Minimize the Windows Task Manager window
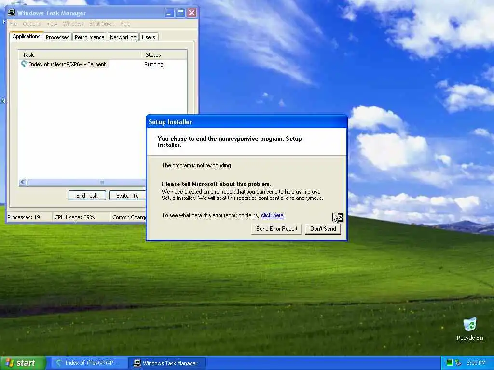This screenshot has width=494, height=370. (x=169, y=13)
